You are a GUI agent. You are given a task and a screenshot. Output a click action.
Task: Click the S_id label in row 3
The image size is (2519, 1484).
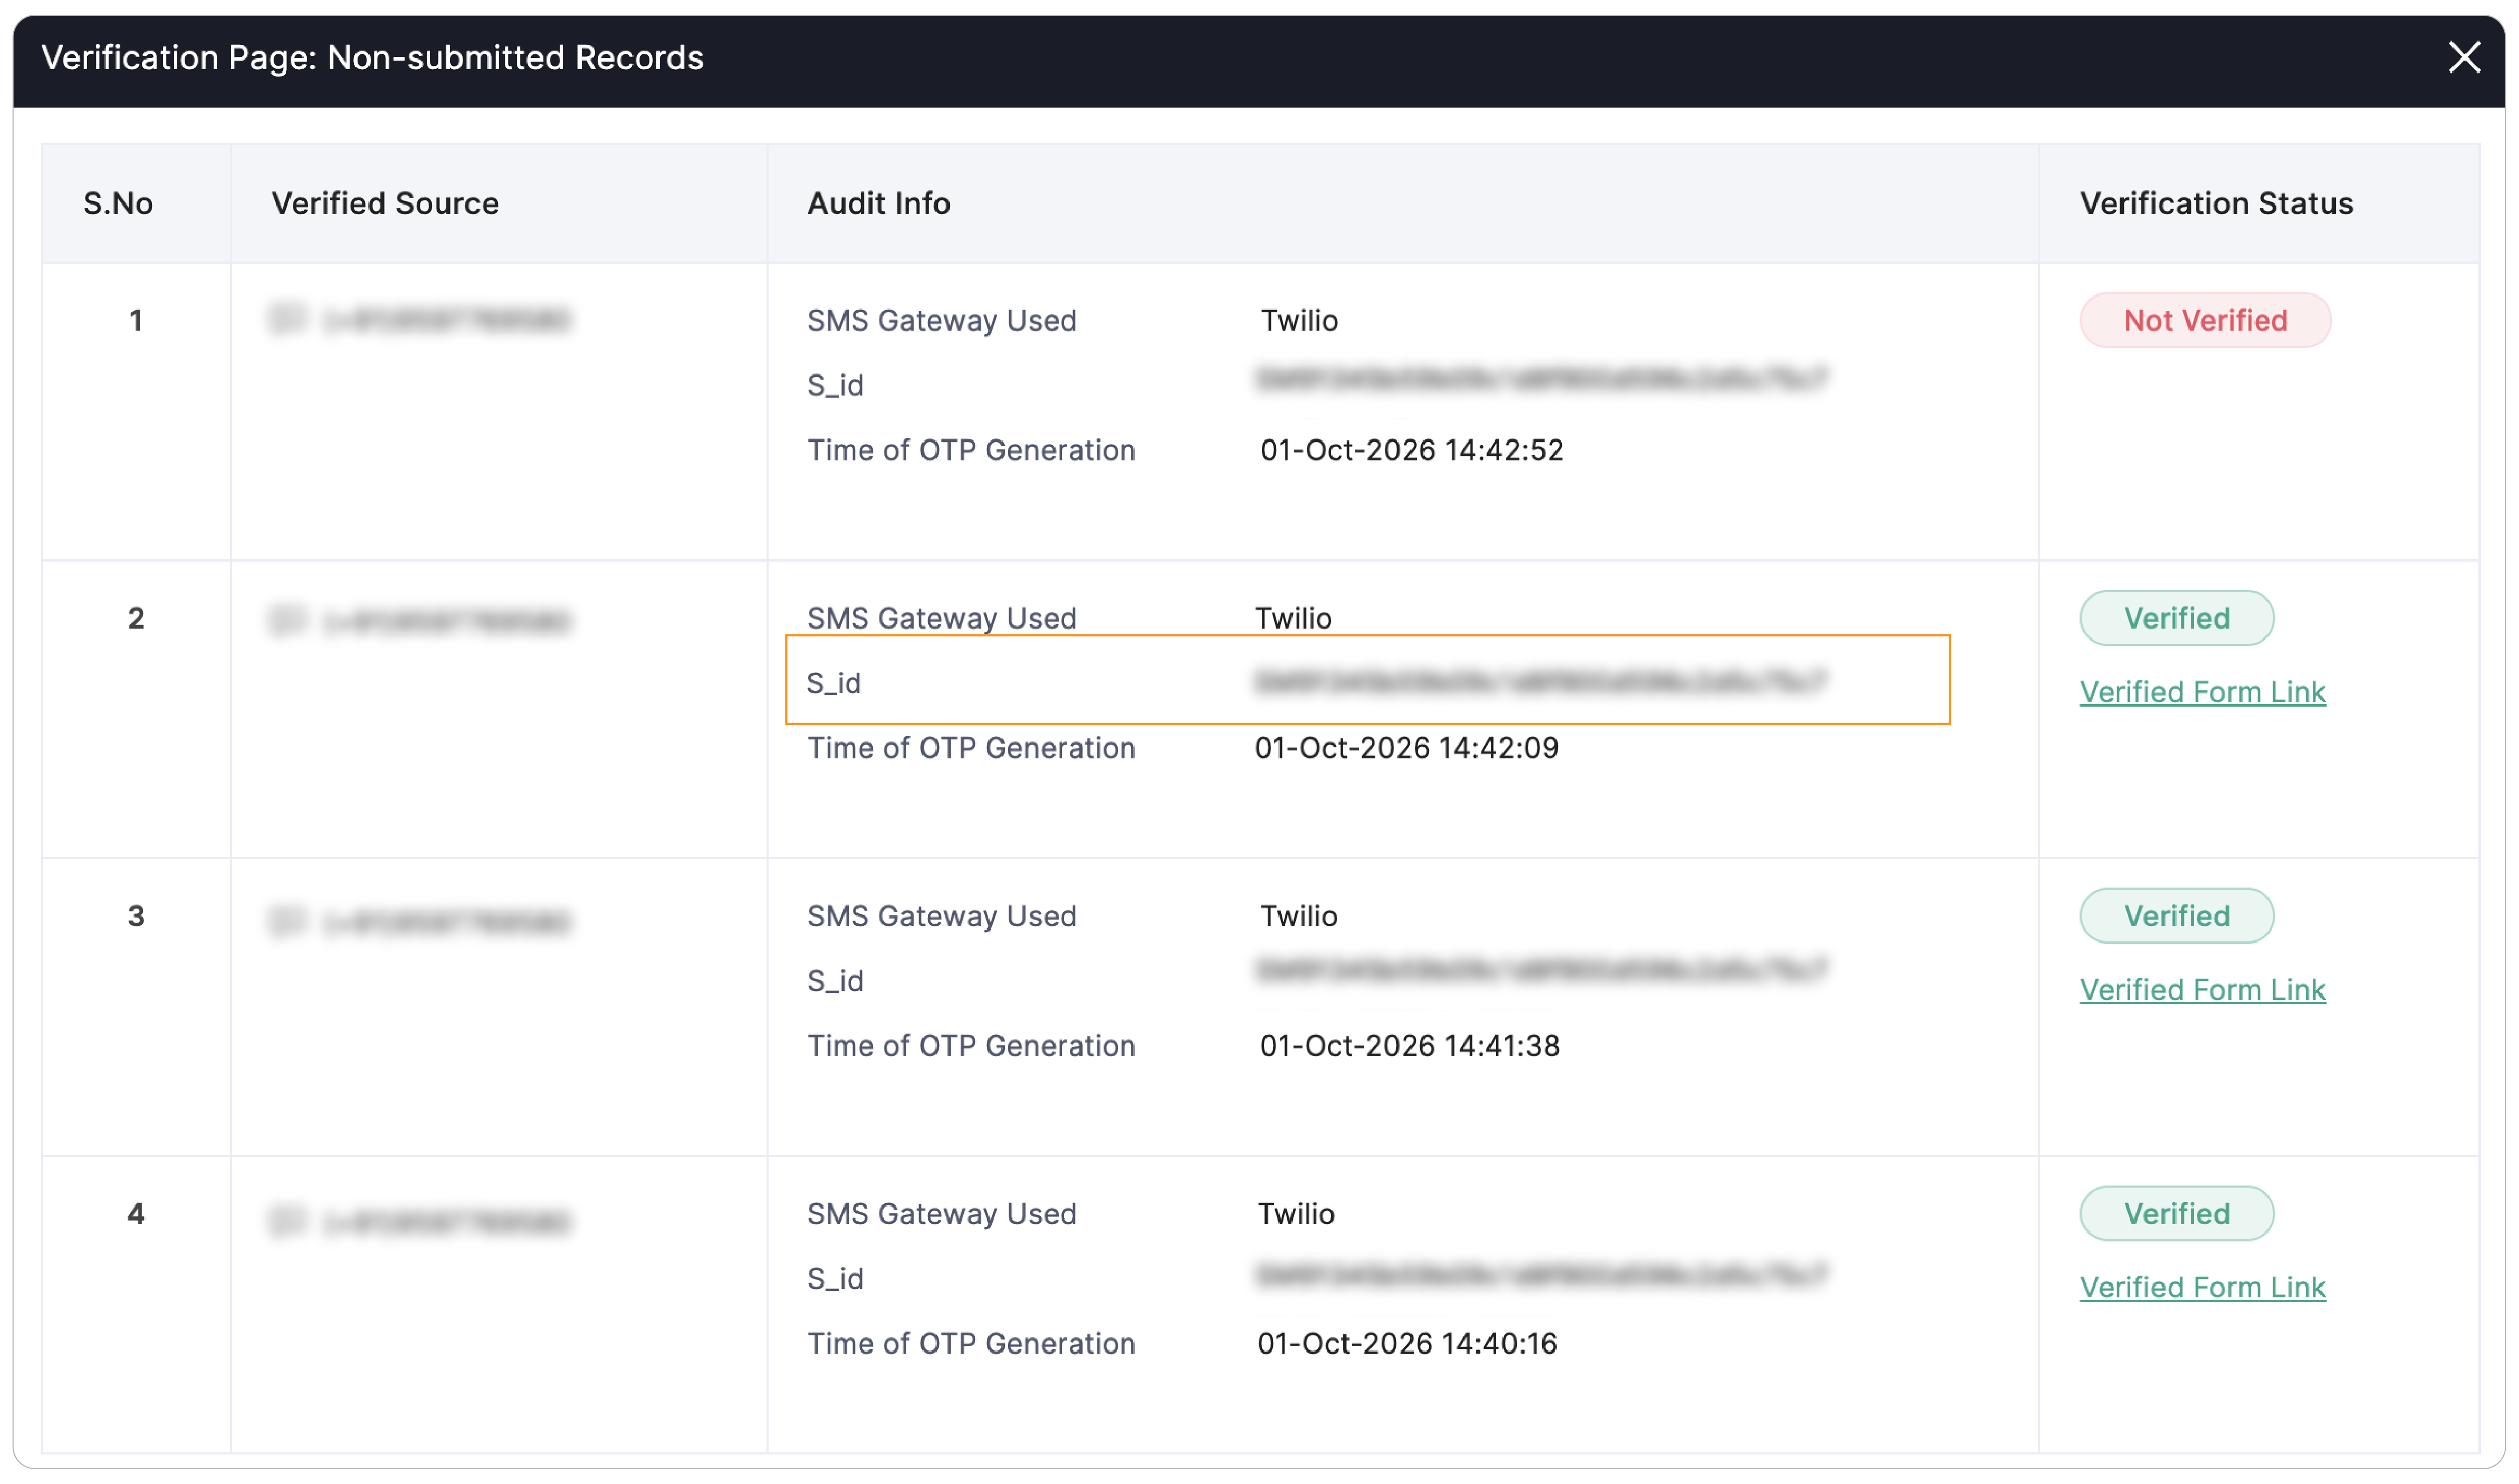point(835,982)
